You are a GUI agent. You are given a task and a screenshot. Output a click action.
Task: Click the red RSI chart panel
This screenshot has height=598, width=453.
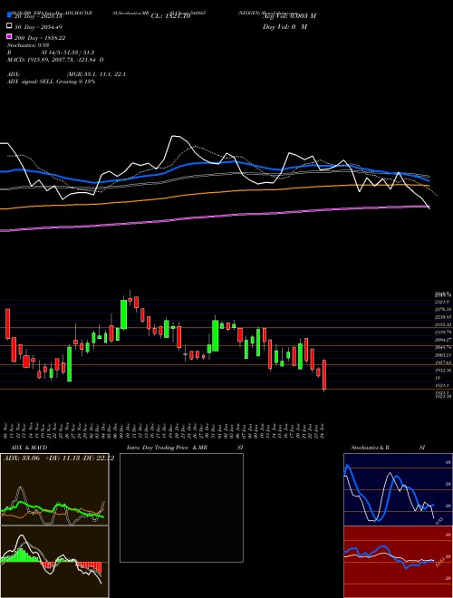[x=398, y=562]
